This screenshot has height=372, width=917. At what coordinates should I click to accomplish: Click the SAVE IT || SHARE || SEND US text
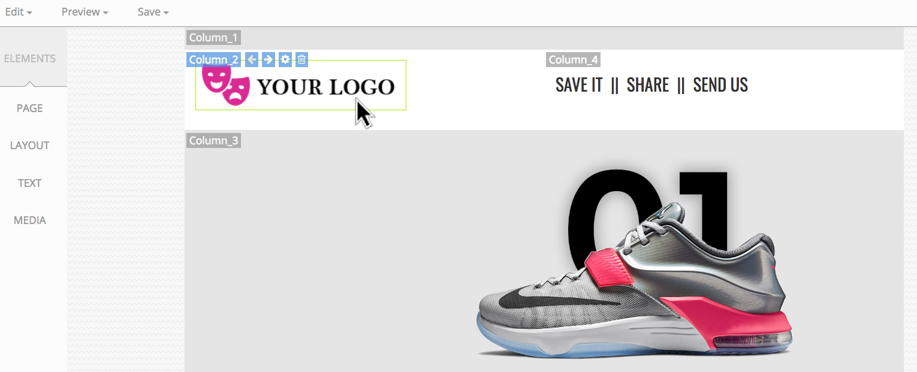(x=651, y=85)
